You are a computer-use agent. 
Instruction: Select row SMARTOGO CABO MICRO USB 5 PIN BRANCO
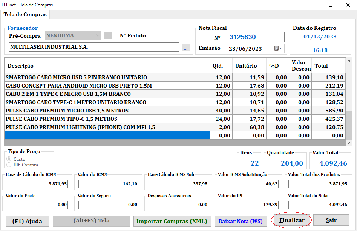(175, 77)
